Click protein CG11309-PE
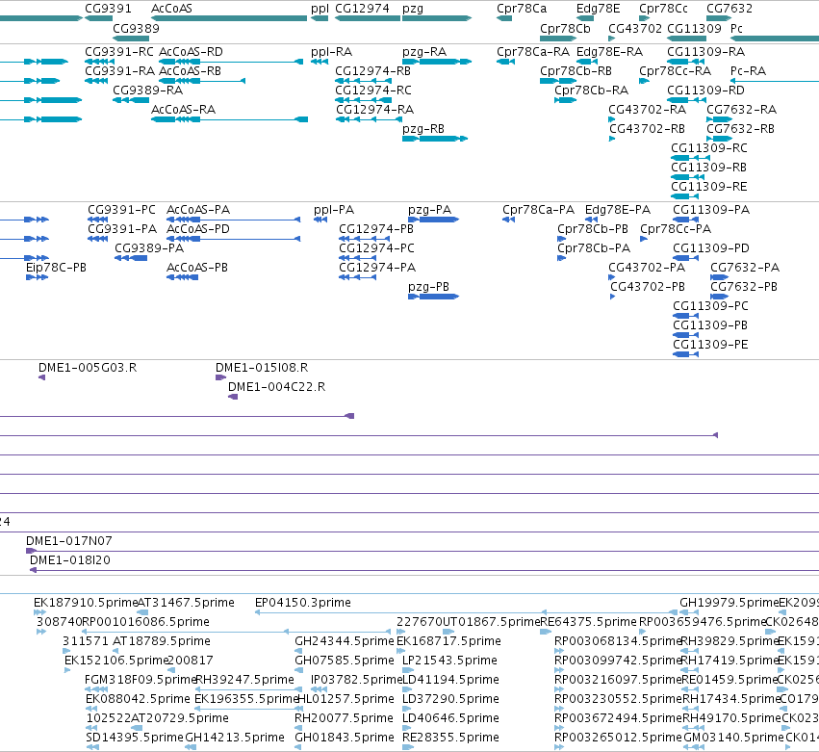This screenshot has height=752, width=819. (x=686, y=354)
